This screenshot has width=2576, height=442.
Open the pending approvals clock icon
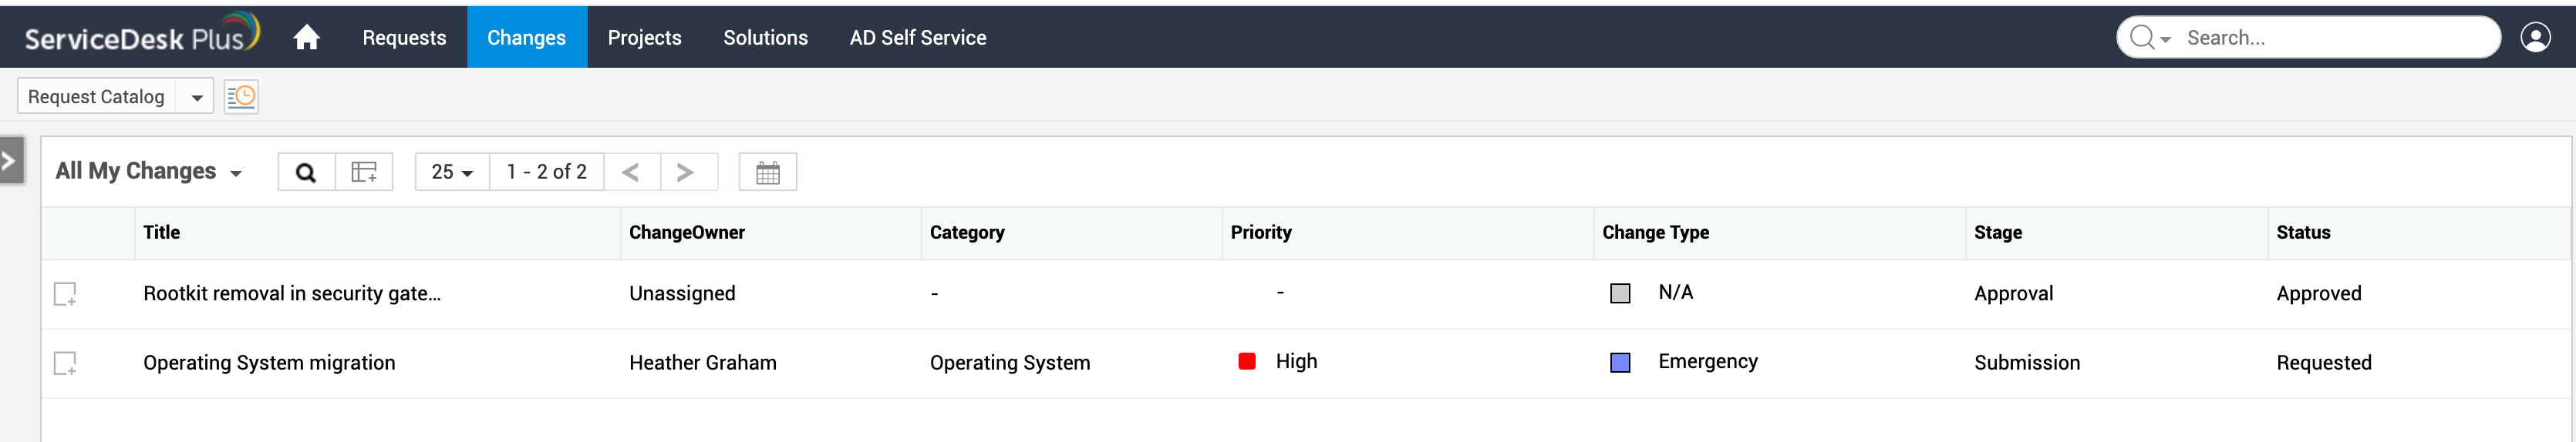tap(241, 97)
